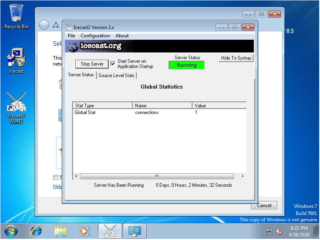Click the Internet Explorer taskbar icon
This screenshot has width=320, height=240.
coord(36,231)
